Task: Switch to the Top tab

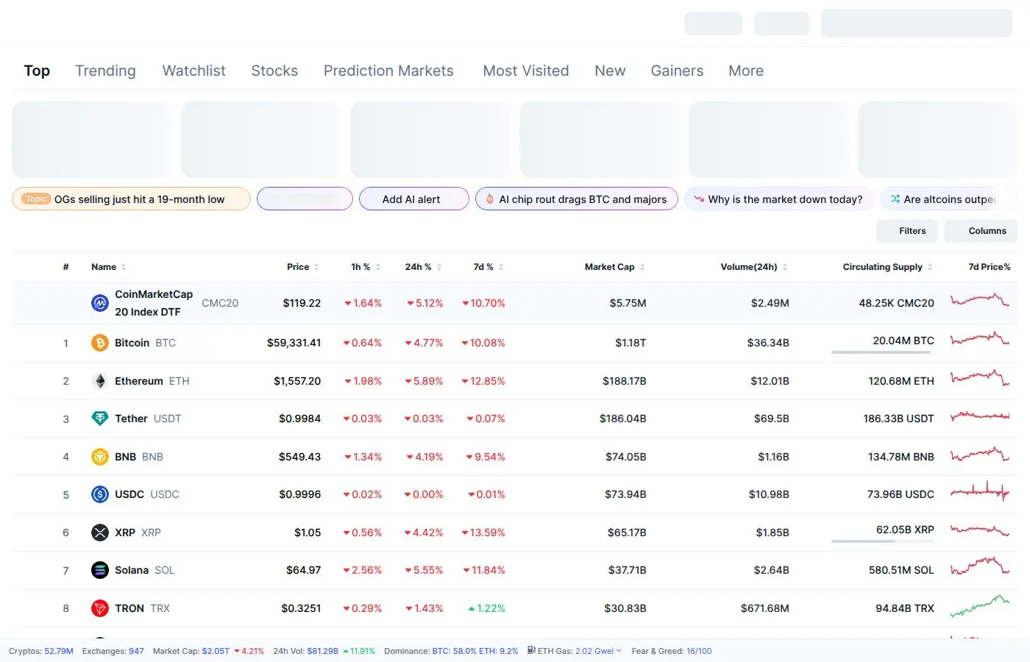Action: tap(37, 71)
